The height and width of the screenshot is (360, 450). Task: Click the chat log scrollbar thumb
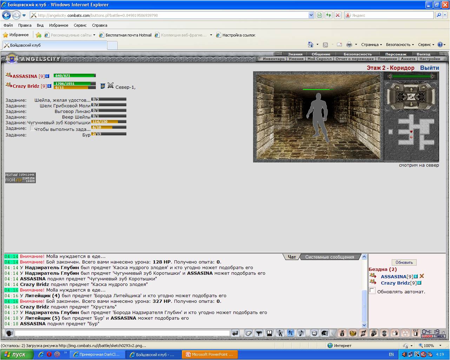(x=364, y=306)
